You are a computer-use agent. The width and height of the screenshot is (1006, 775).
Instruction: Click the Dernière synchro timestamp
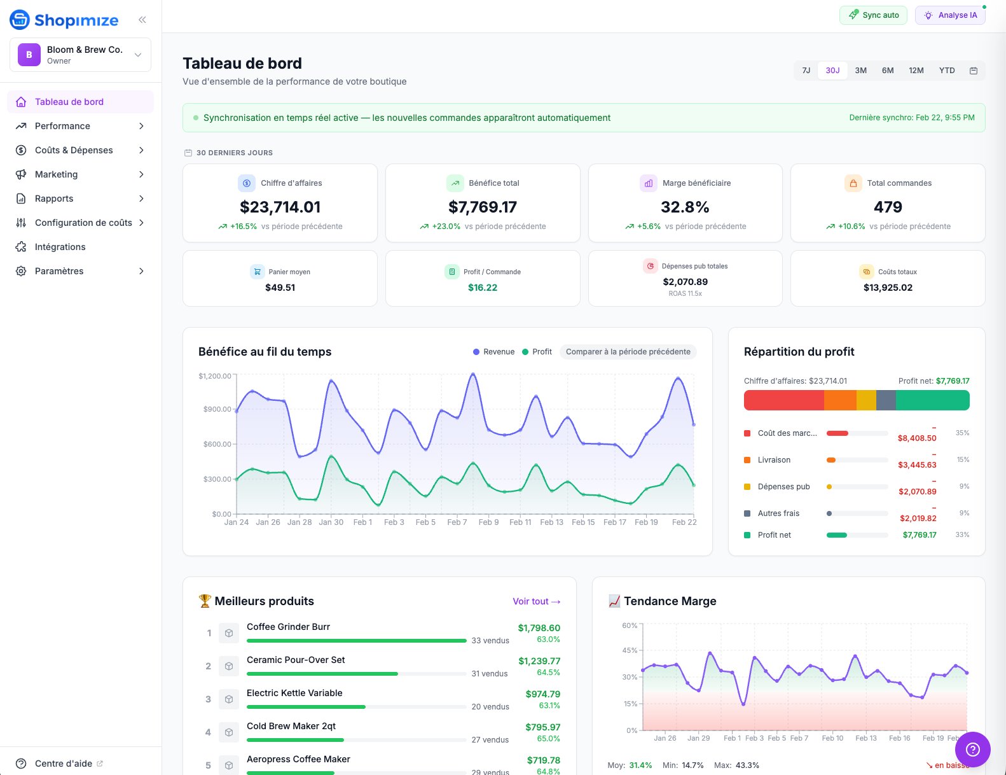click(x=912, y=118)
